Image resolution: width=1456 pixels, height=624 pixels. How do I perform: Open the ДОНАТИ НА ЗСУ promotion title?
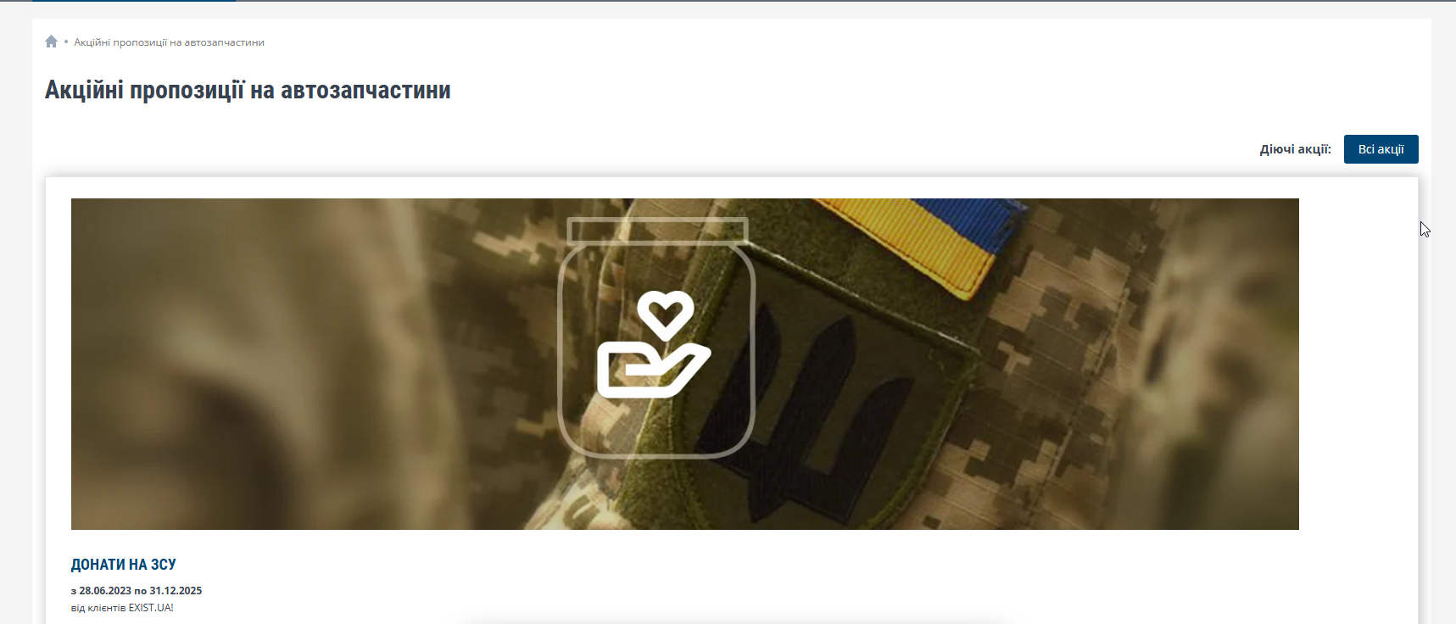(x=124, y=565)
